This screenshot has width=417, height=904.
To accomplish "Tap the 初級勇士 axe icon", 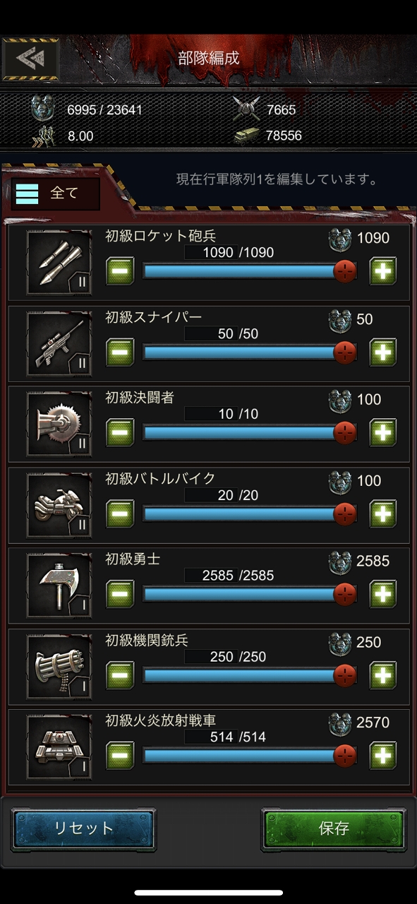I will pos(59,585).
